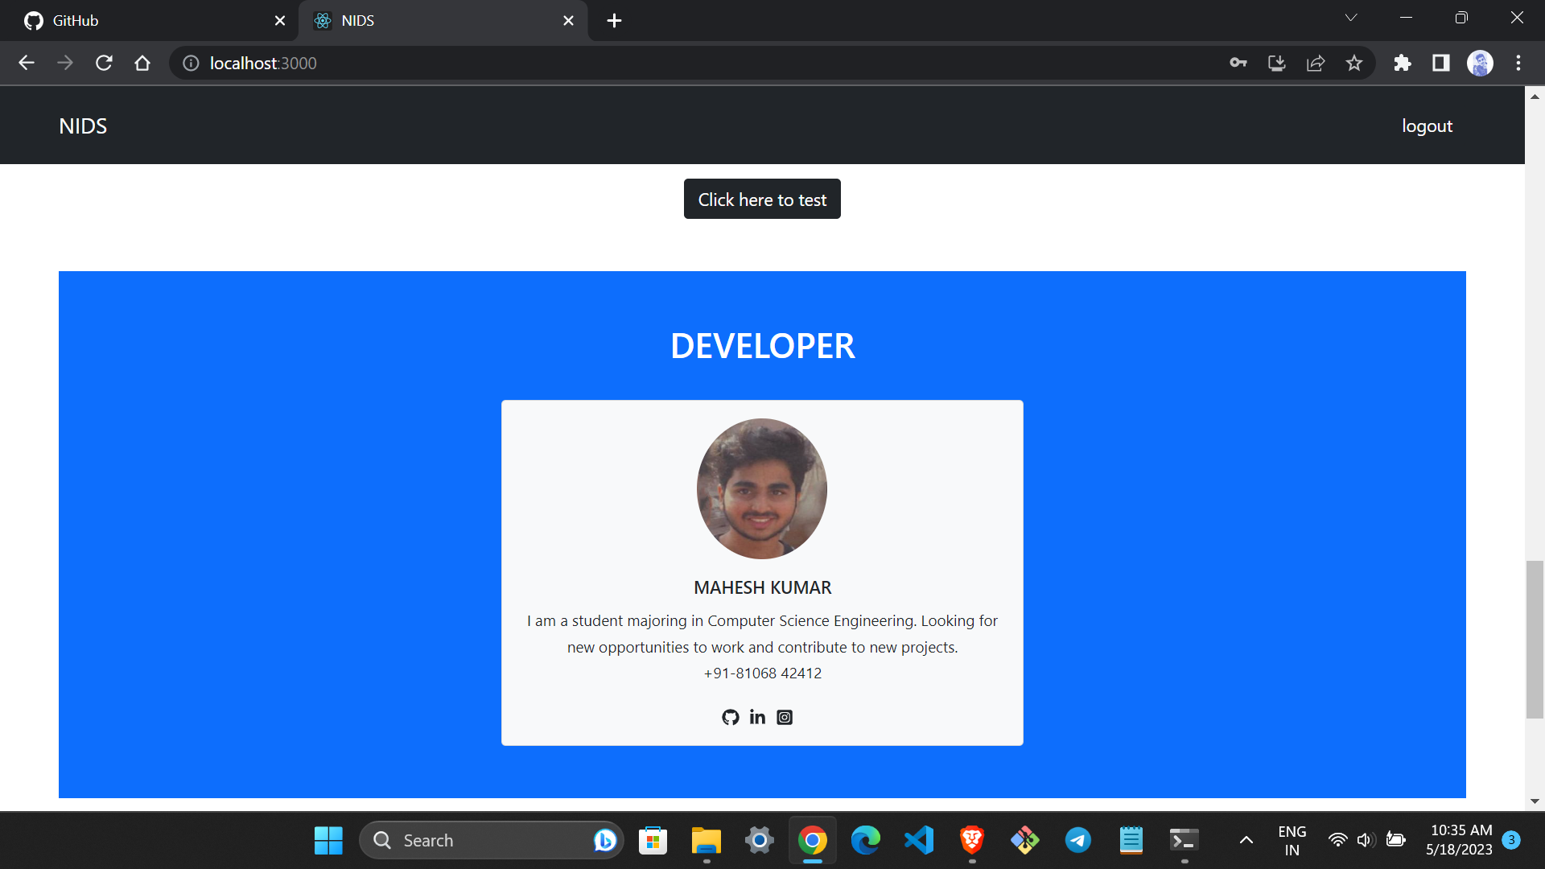Open the colorful diamond app in taskbar
The width and height of the screenshot is (1545, 869).
[1025, 840]
